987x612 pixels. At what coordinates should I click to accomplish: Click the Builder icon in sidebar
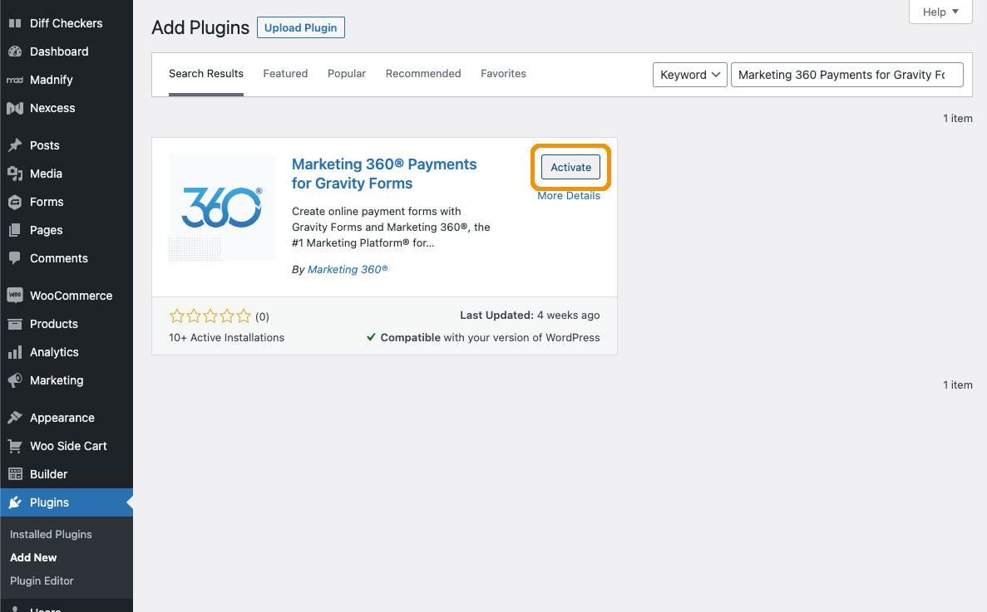[x=15, y=474]
